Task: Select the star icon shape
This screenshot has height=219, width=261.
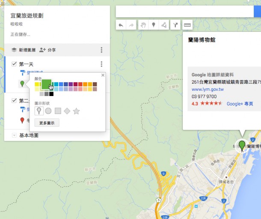Action: coord(76,111)
